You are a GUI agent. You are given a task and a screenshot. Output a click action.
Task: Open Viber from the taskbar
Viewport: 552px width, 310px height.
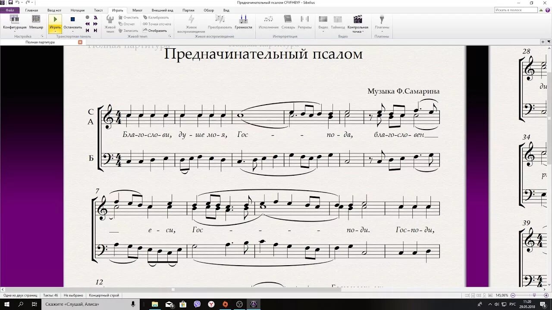point(197,304)
